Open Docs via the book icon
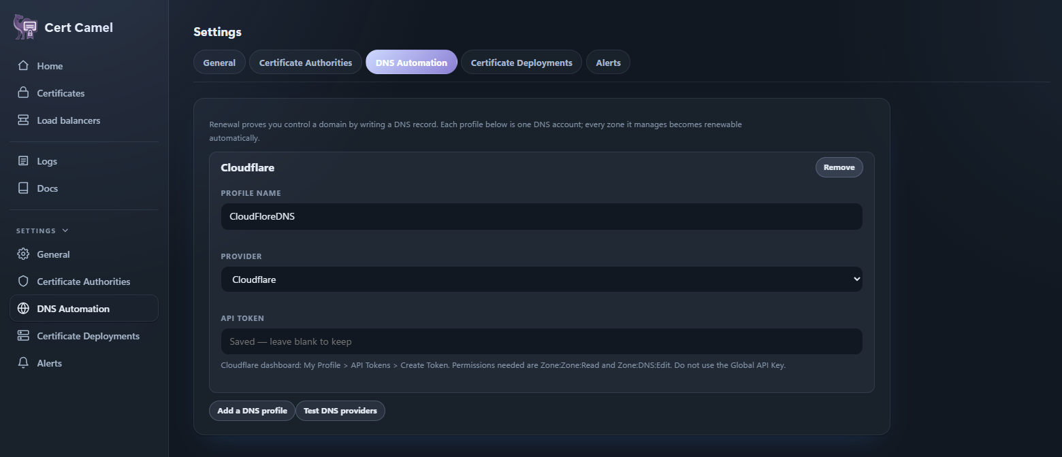1062x457 pixels. pyautogui.click(x=23, y=188)
